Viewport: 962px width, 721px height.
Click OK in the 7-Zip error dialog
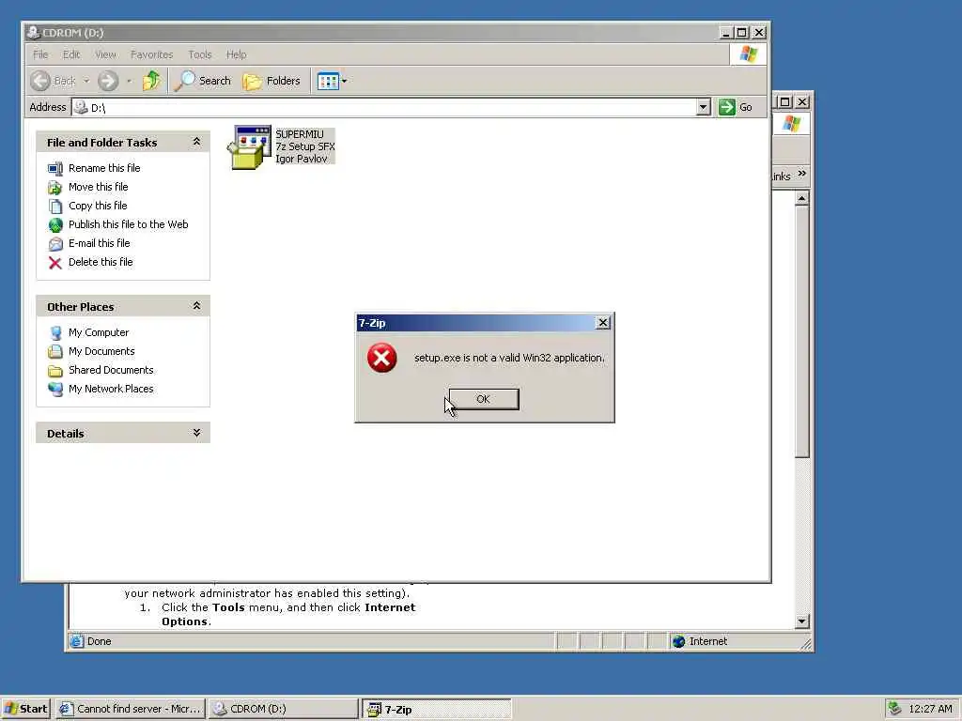click(484, 399)
